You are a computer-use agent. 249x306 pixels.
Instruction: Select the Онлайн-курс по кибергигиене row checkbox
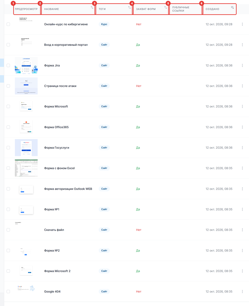[x=8, y=24]
